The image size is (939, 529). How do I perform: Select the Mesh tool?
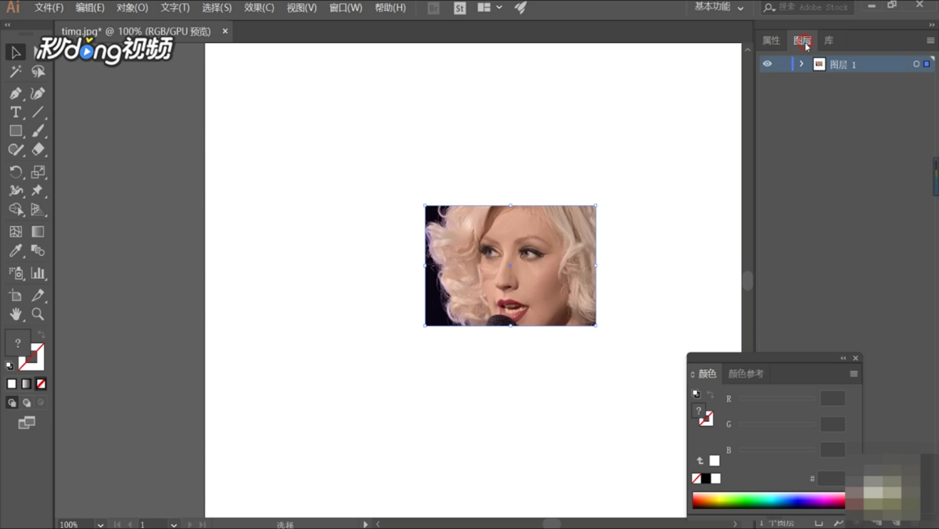coord(16,232)
